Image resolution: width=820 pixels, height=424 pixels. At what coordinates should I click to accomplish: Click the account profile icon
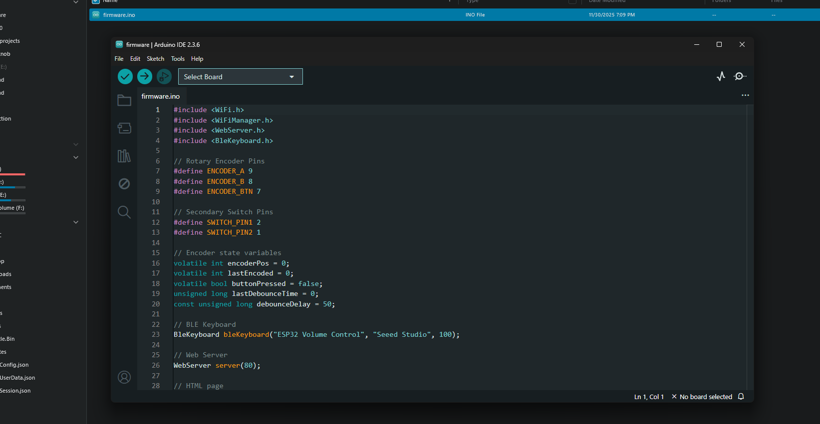click(x=124, y=377)
